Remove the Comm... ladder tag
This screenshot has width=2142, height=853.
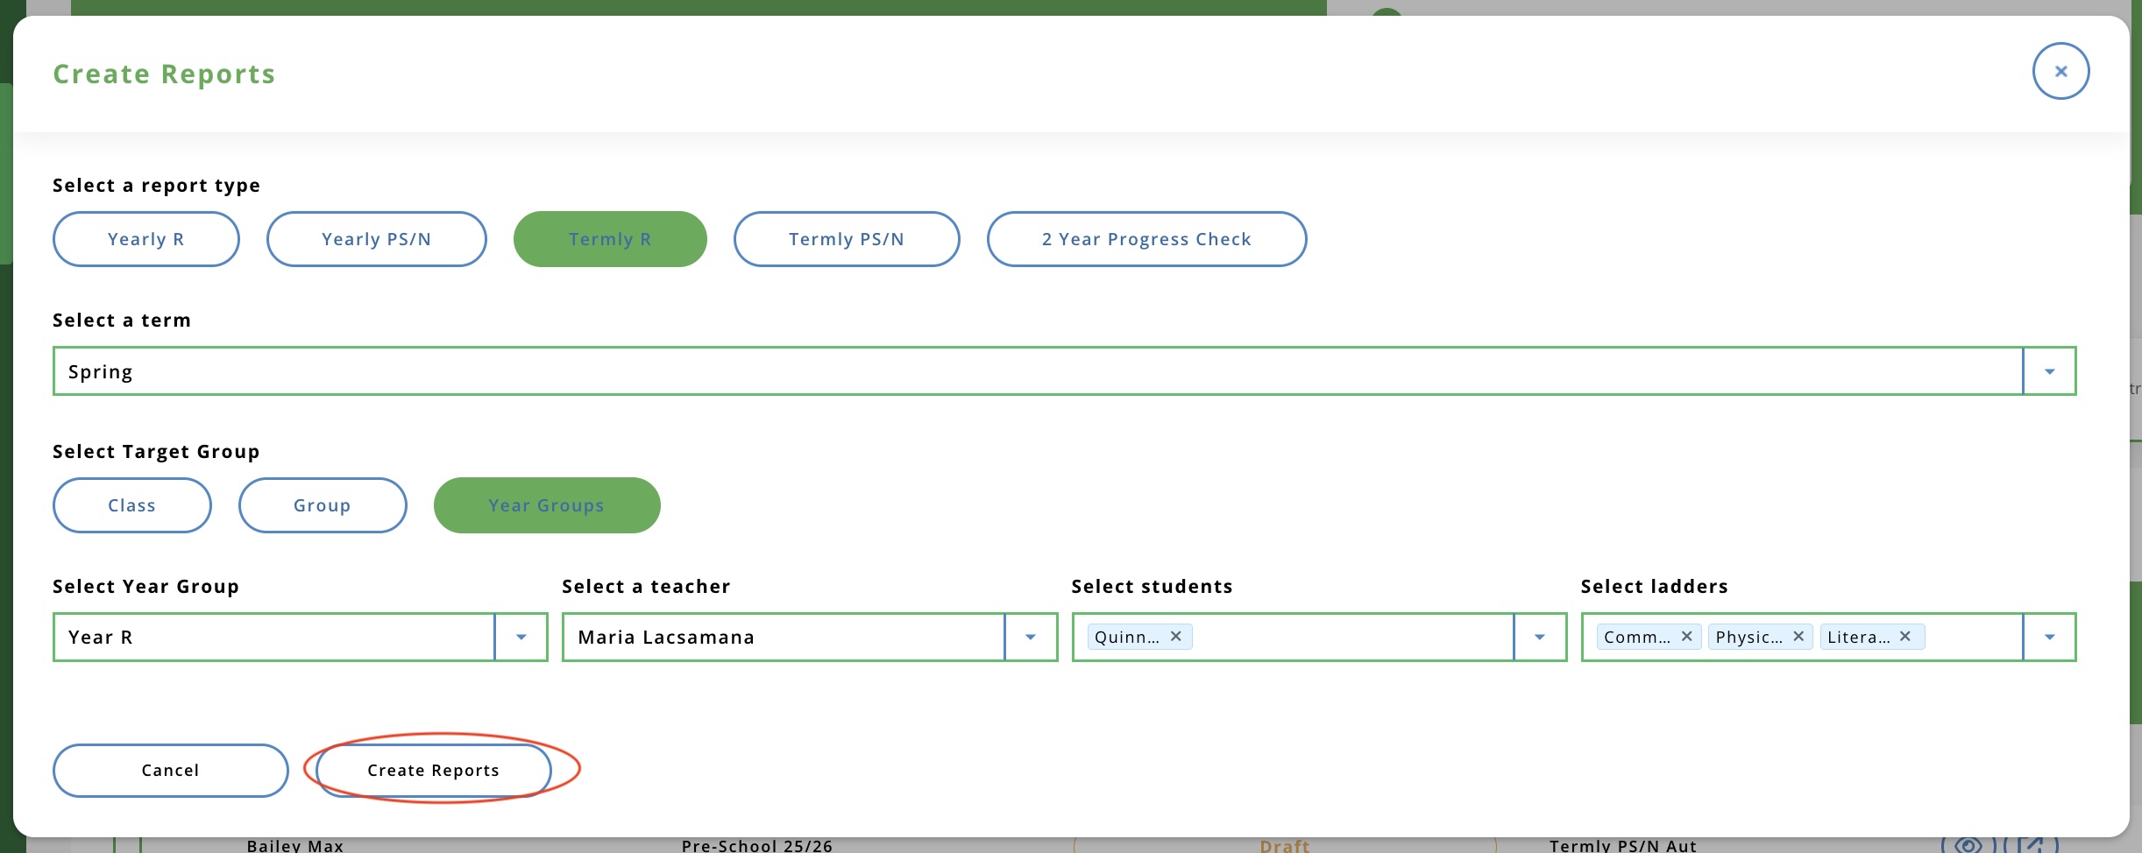(1686, 637)
